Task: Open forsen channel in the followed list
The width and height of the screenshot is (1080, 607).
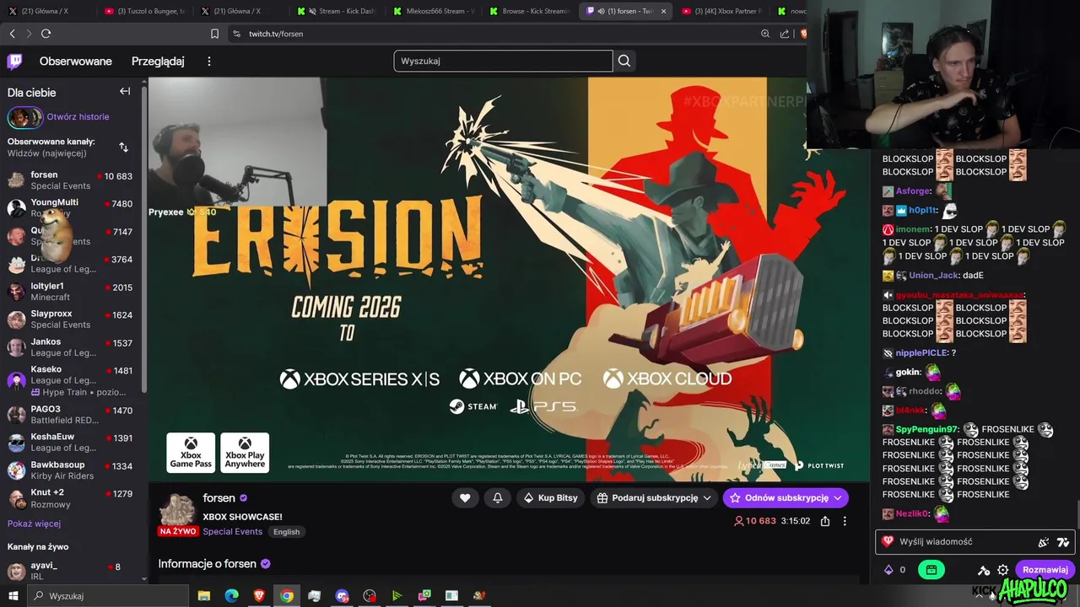Action: [70, 180]
